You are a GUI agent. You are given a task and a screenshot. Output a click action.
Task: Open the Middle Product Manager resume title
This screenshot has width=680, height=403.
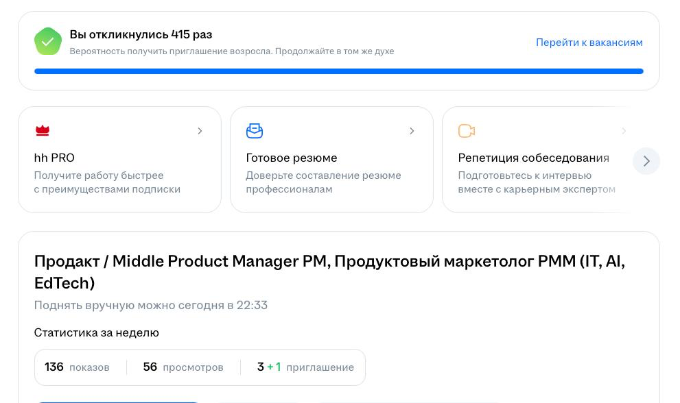coord(329,272)
